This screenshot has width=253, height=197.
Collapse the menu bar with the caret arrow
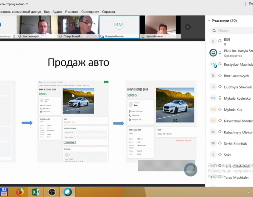point(27,4)
